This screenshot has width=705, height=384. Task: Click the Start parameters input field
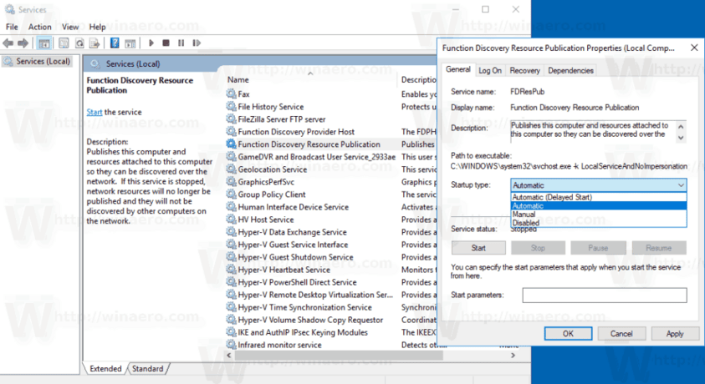coord(604,295)
